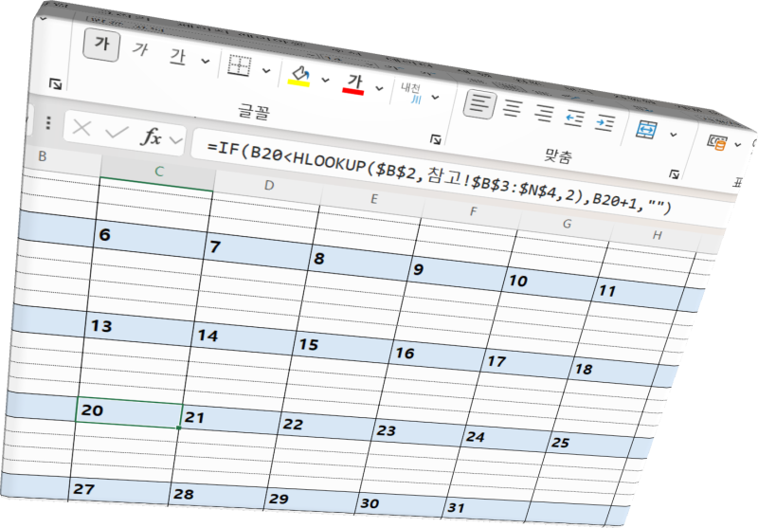Select the cell showing 6

pos(150,237)
